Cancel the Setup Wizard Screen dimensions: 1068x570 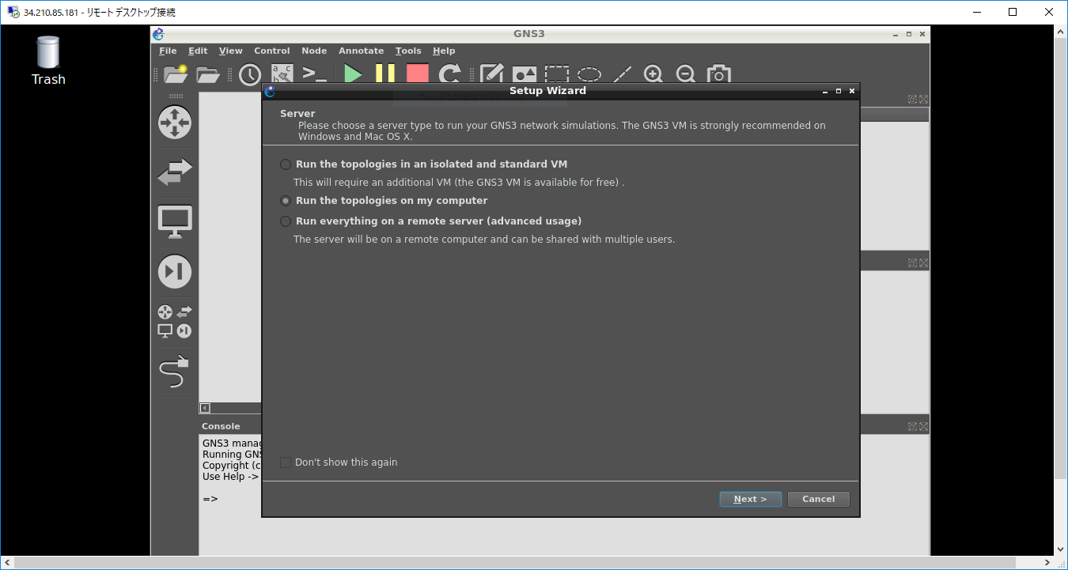[819, 500]
